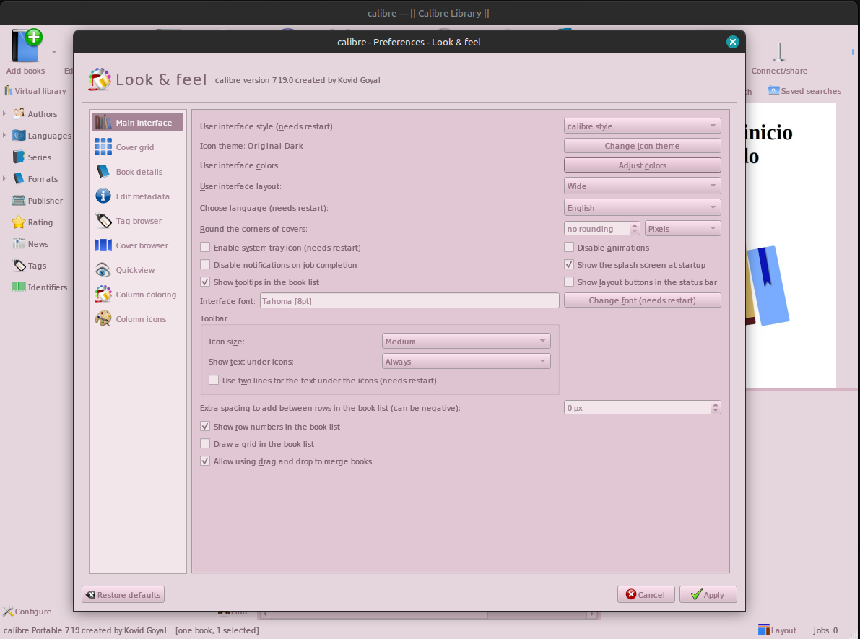The width and height of the screenshot is (860, 639).
Task: Switch to Tag browser section
Action: pos(138,221)
